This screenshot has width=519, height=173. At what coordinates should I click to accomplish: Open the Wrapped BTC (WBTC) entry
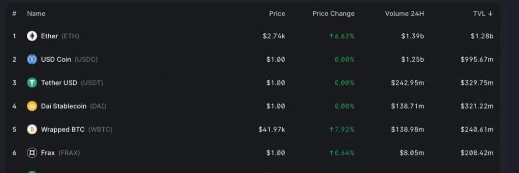[x=254, y=130]
